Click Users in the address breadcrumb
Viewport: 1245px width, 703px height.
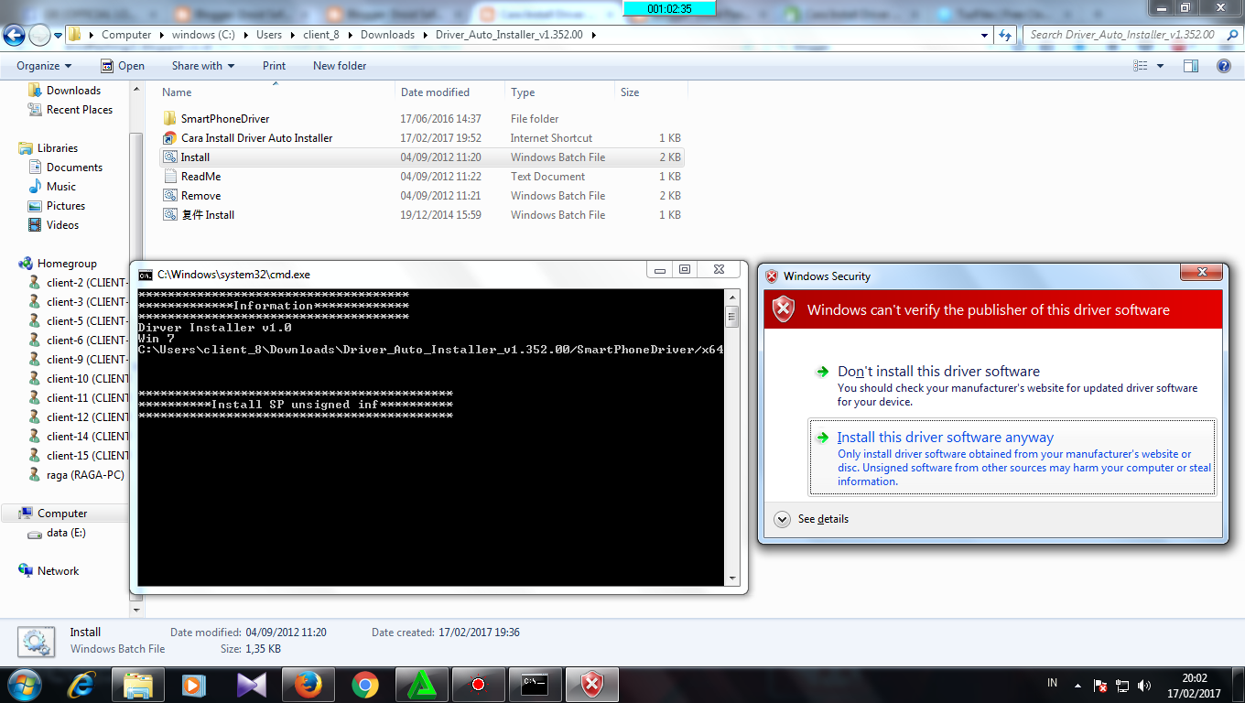tap(269, 35)
